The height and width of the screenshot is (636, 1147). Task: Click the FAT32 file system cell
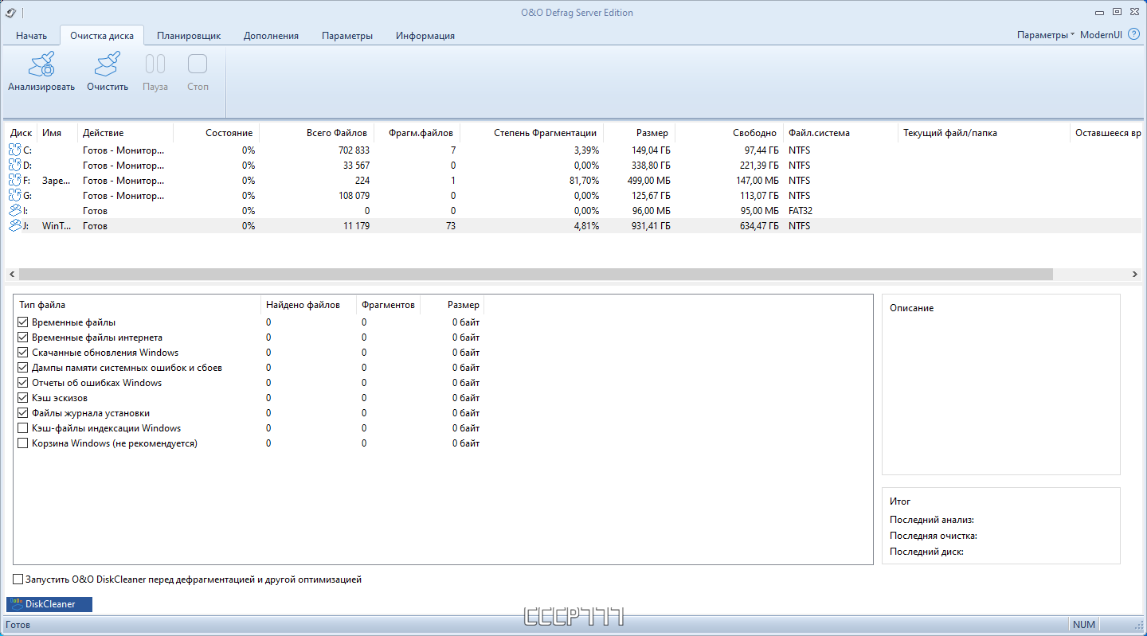[x=801, y=211]
